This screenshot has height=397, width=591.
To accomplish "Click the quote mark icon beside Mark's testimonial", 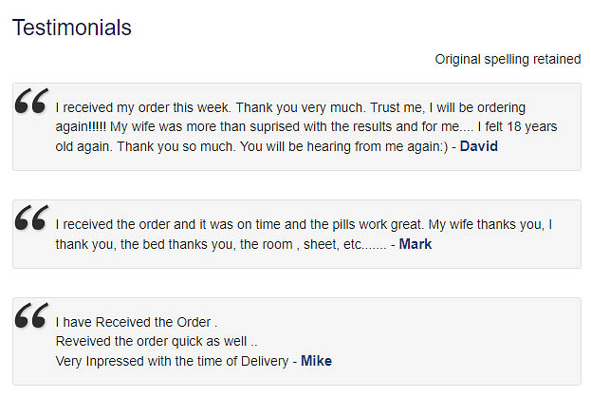I will (32, 217).
